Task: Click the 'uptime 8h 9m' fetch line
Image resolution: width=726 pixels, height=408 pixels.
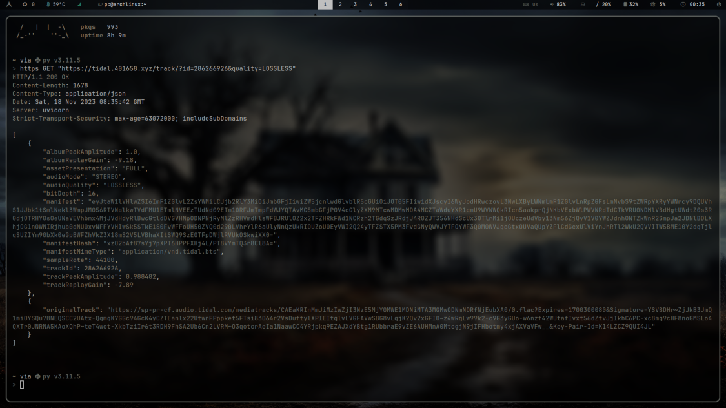Action: [103, 36]
